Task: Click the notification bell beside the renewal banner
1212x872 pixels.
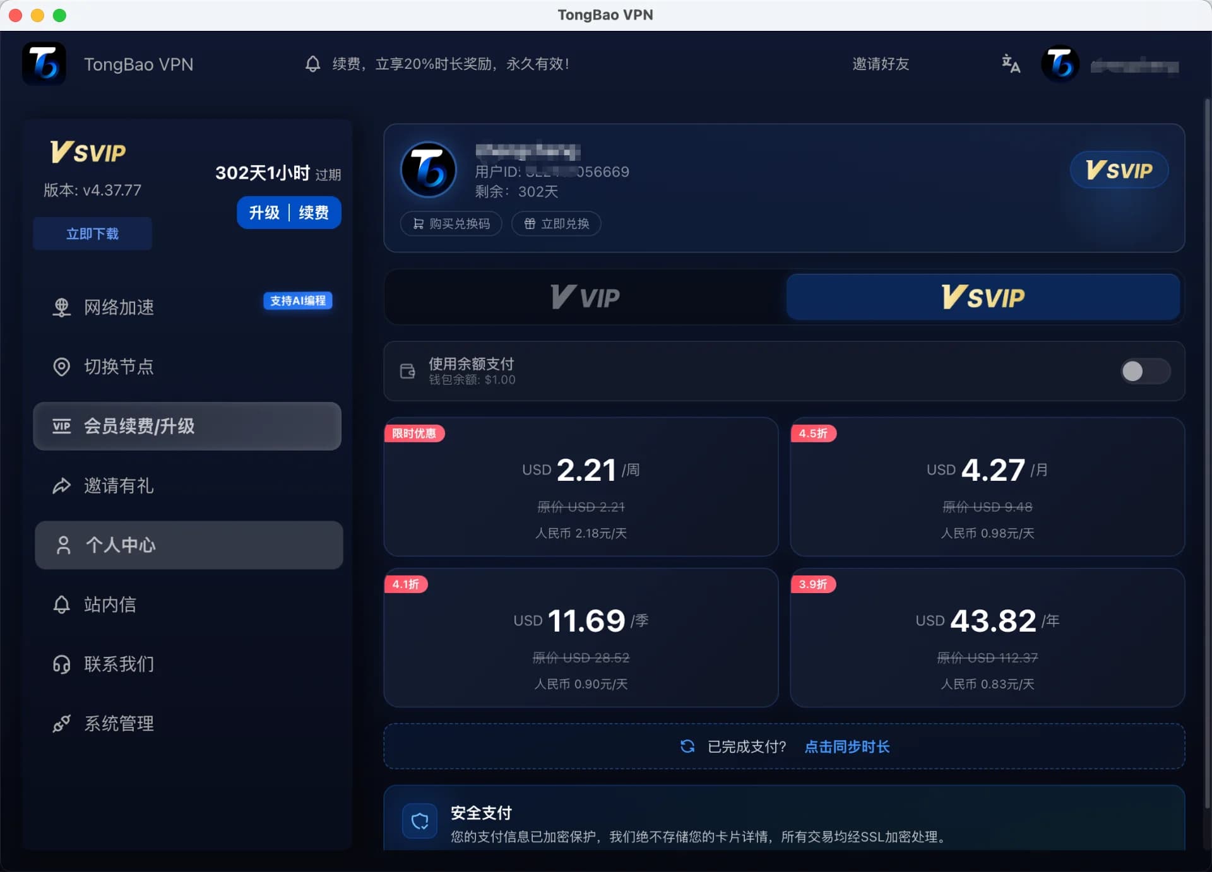Action: [x=312, y=64]
